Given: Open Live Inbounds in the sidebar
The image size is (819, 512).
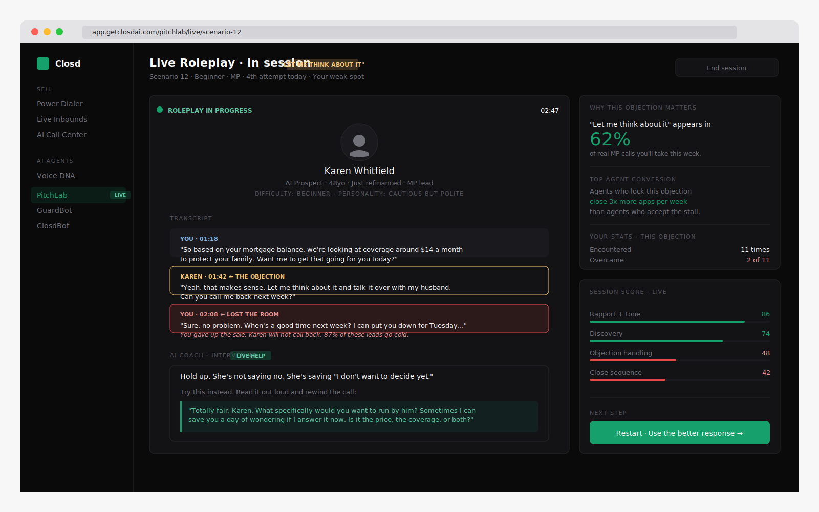Looking at the screenshot, I should coord(62,119).
